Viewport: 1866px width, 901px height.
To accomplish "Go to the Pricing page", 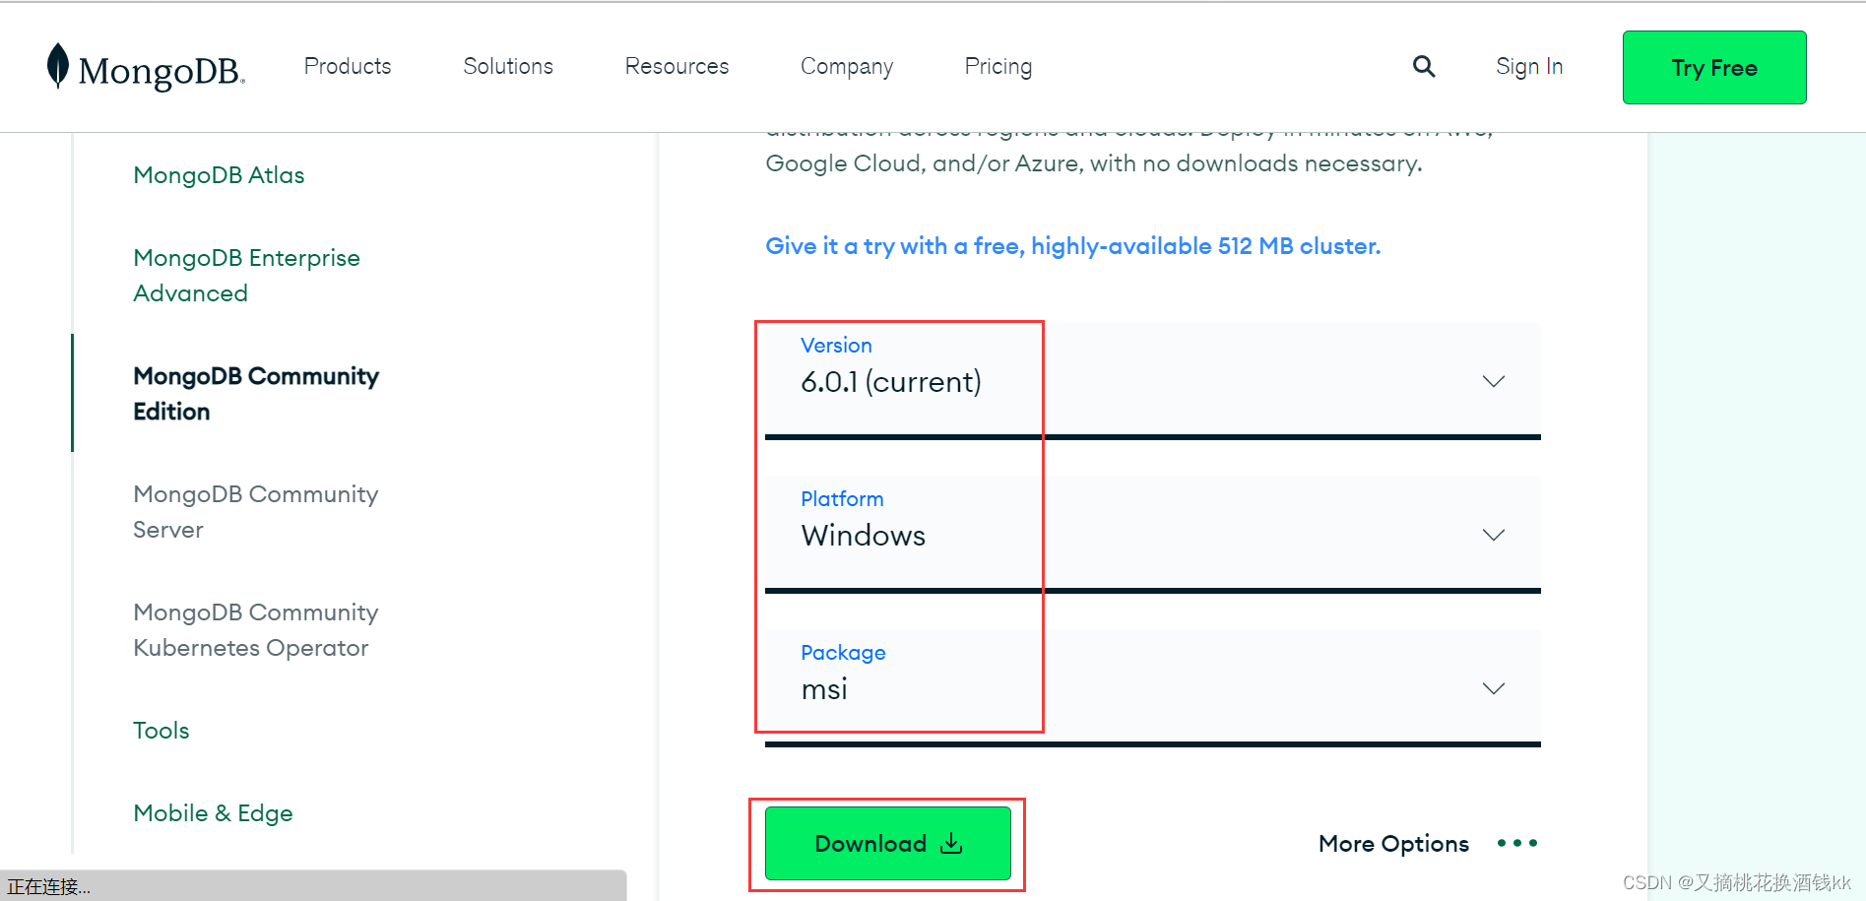I will (x=997, y=66).
